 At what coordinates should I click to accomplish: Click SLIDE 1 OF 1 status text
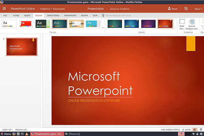[7, 130]
